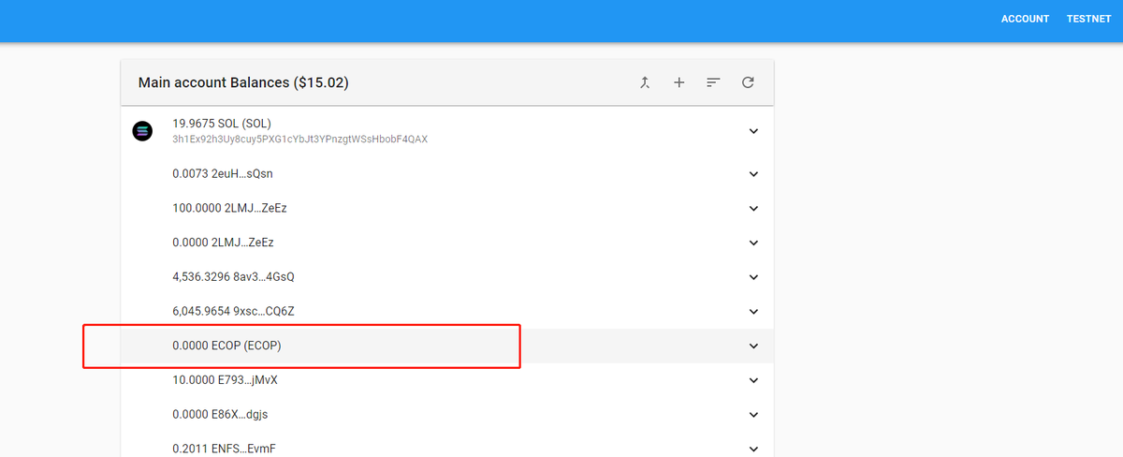Screen dimensions: 1123x457
Task: Open the TESTNET network selector
Action: click(1088, 19)
